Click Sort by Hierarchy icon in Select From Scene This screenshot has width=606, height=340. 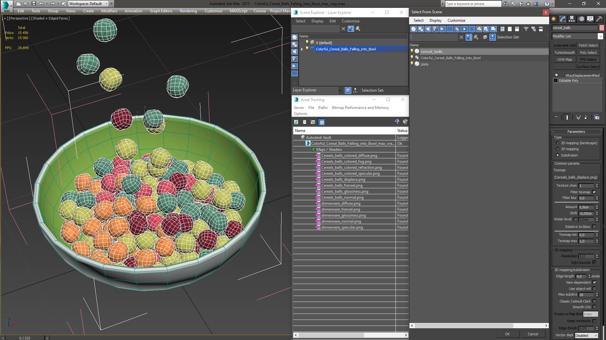[492, 37]
